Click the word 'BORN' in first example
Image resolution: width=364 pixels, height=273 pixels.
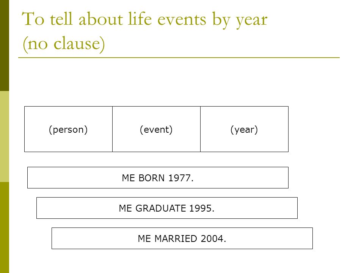click(x=152, y=178)
